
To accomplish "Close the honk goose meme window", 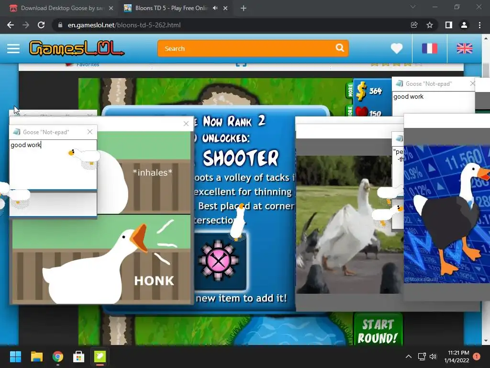I will point(186,124).
